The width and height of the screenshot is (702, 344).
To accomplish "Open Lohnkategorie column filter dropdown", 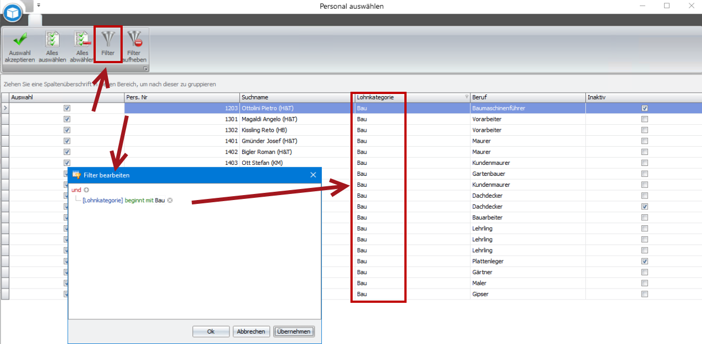I will click(467, 97).
